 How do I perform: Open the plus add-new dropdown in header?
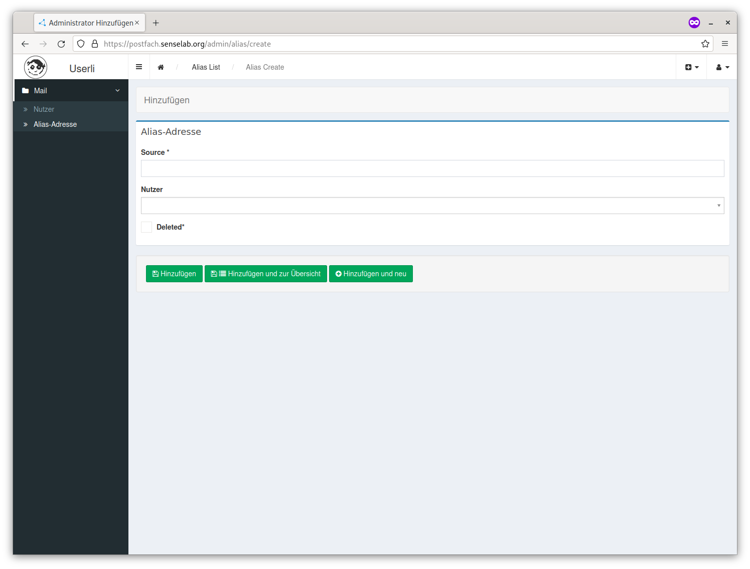692,67
